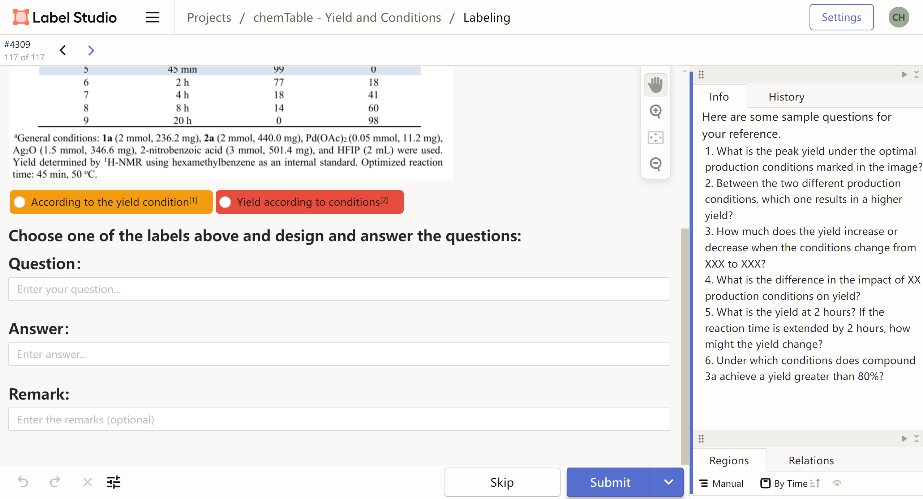Click the zoom in magnifier icon
This screenshot has width=923, height=499.
pos(655,111)
